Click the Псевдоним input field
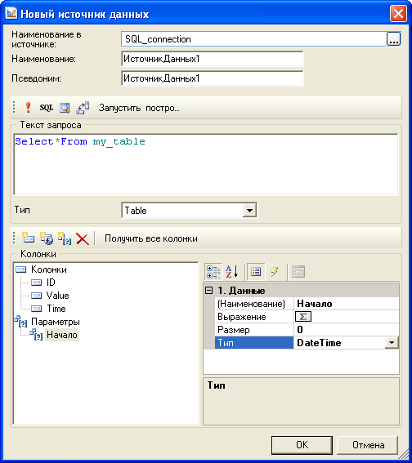 213,78
